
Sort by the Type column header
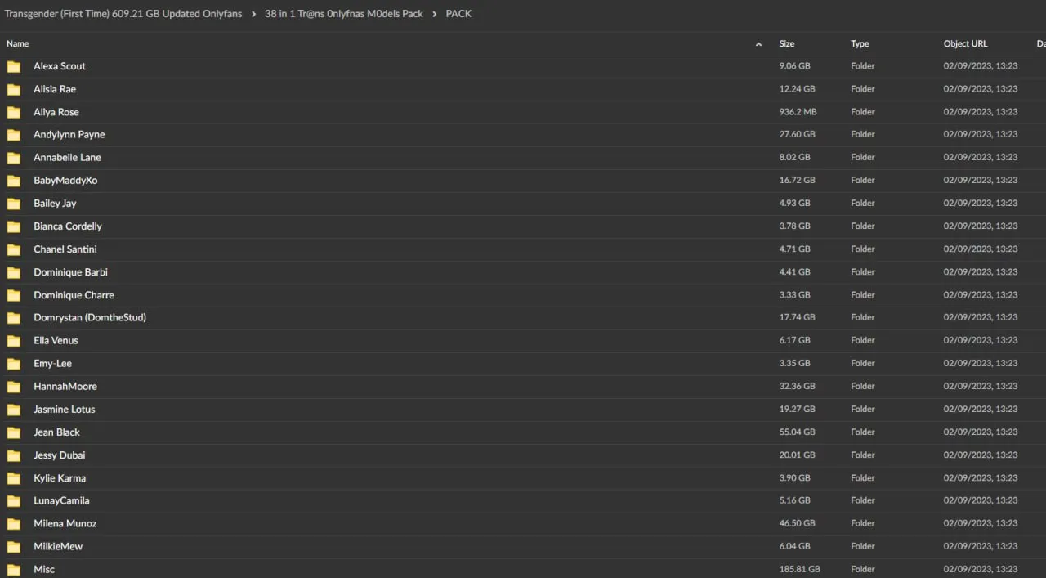[x=860, y=43]
